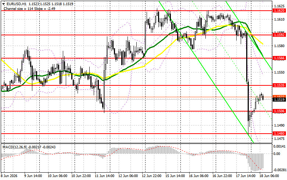Select the 1.1620 red price level label
Image resolution: width=287 pixels, height=180 pixels.
click(279, 11)
